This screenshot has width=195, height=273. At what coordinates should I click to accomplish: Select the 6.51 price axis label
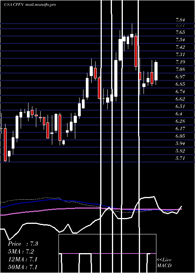coord(180,106)
